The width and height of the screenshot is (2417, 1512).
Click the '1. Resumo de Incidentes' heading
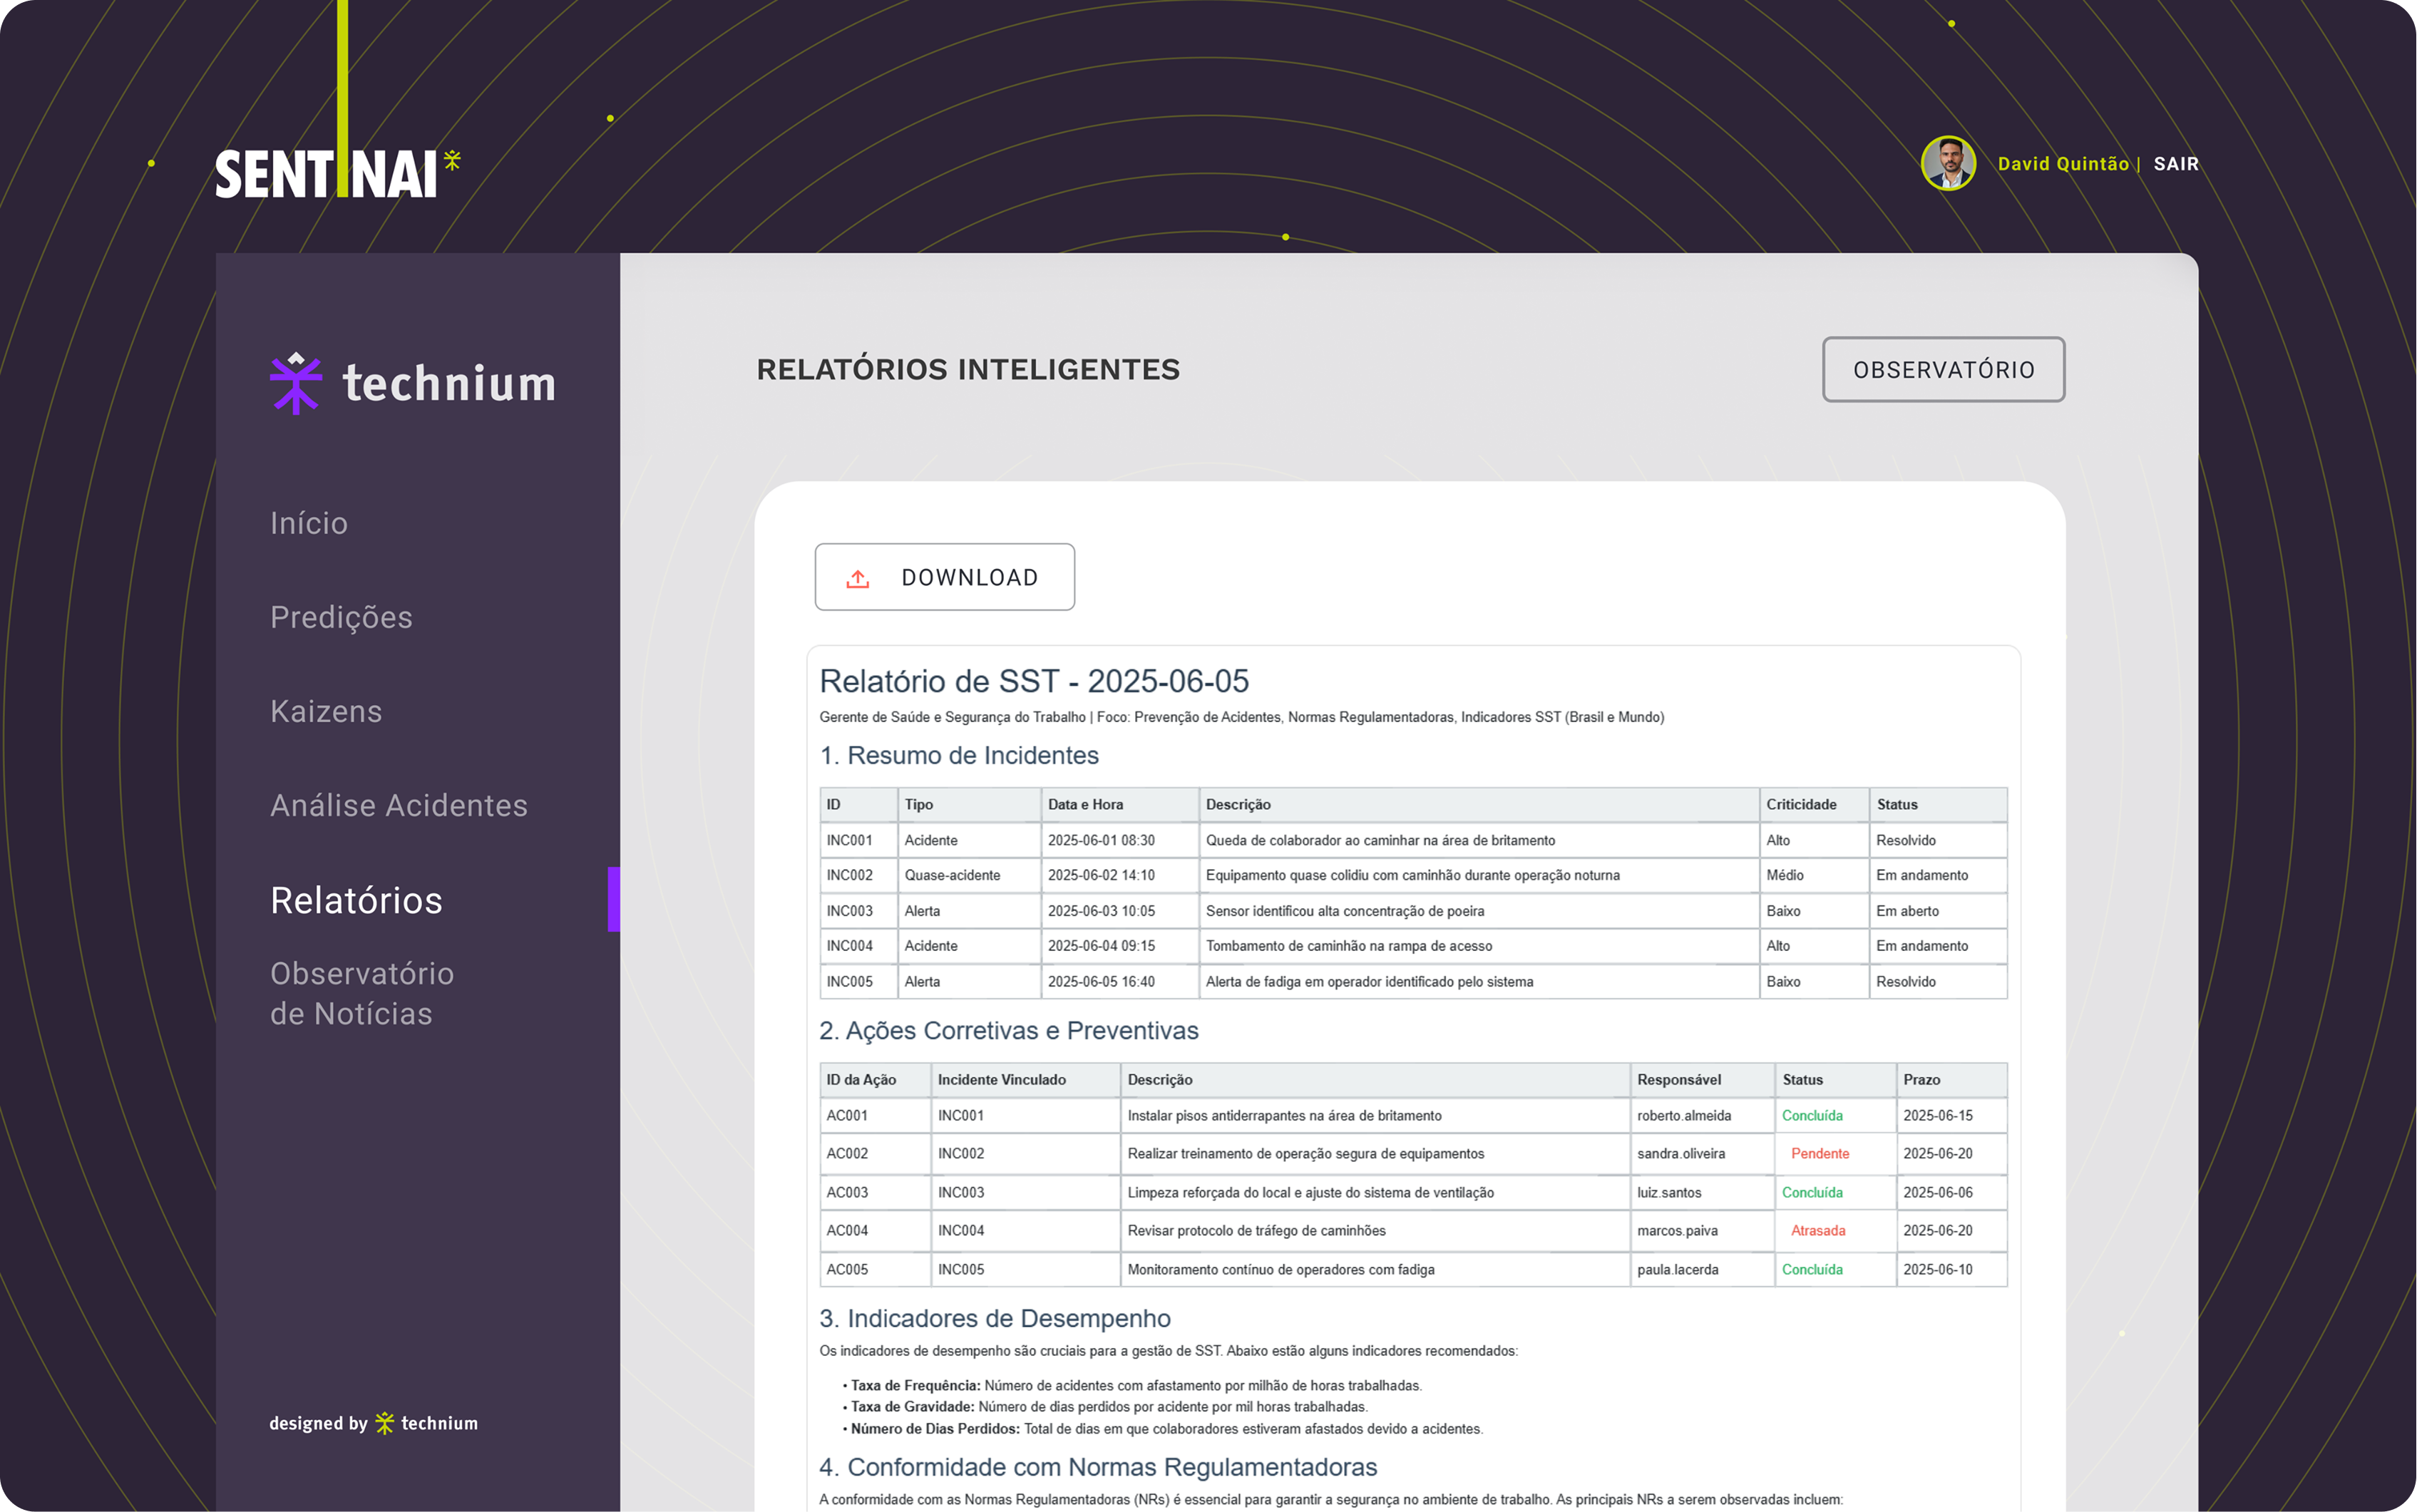click(959, 755)
